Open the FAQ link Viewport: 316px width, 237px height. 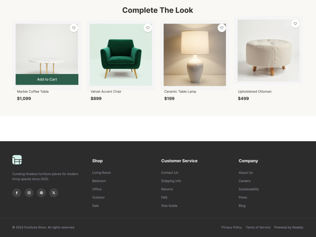tap(164, 197)
